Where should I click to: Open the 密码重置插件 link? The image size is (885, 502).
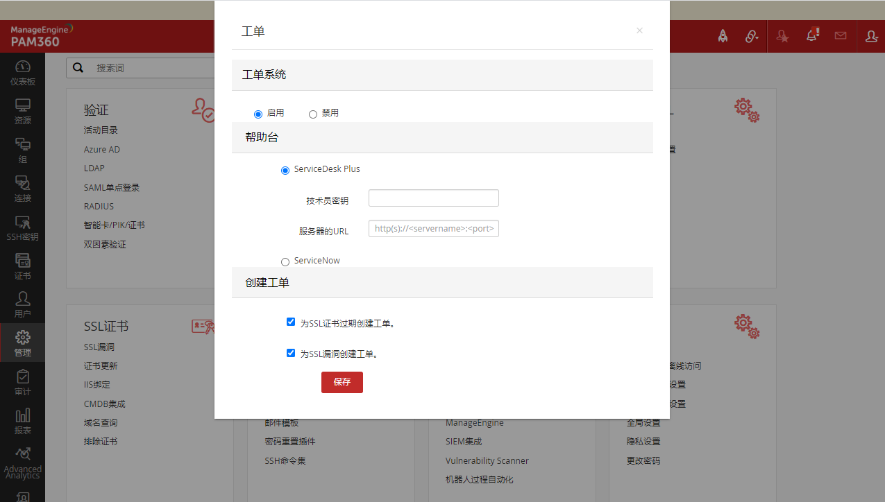[290, 441]
